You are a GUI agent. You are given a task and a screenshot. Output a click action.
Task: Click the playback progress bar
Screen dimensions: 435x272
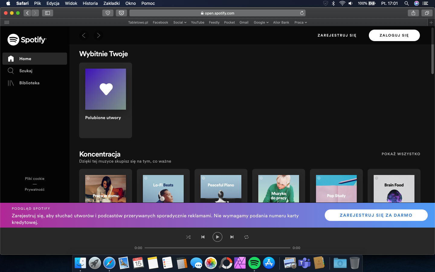click(217, 248)
